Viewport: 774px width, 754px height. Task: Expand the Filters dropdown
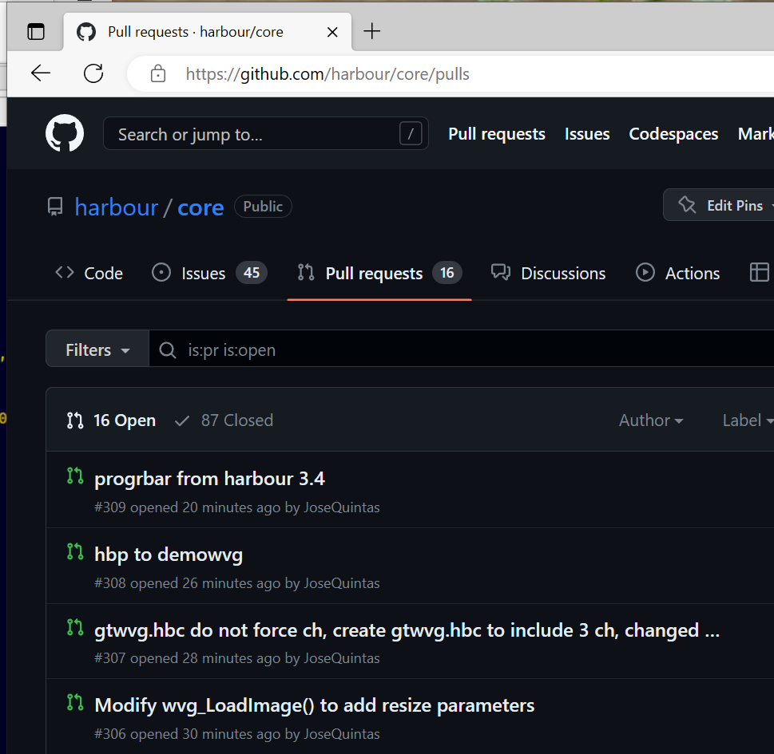[x=97, y=350]
